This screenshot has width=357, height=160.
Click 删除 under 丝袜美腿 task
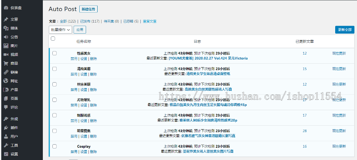tap(94, 90)
